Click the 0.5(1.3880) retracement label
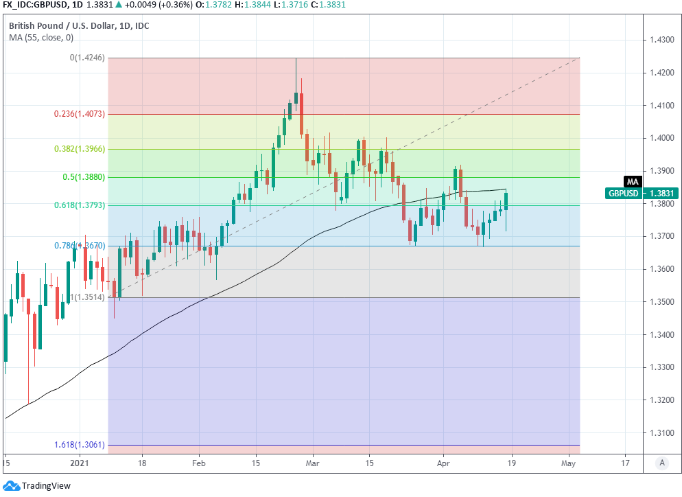Image resolution: width=682 pixels, height=497 pixels. click(x=84, y=177)
